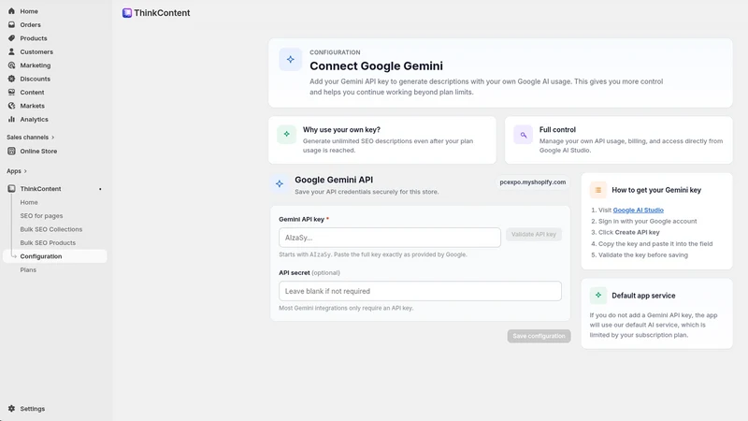The height and width of the screenshot is (421, 748).
Task: Click the green icon beside Default app service
Action: tap(598, 296)
